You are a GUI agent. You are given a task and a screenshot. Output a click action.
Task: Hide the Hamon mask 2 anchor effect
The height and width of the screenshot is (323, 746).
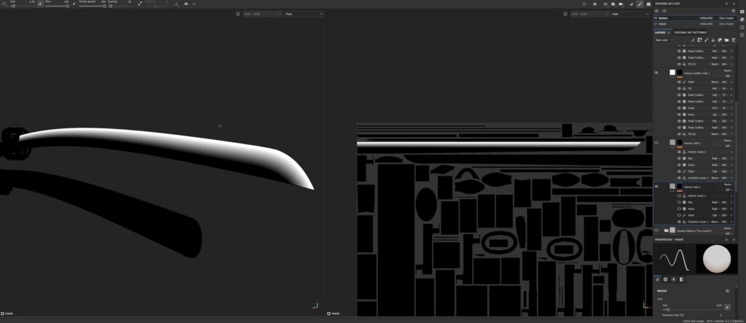point(679,152)
